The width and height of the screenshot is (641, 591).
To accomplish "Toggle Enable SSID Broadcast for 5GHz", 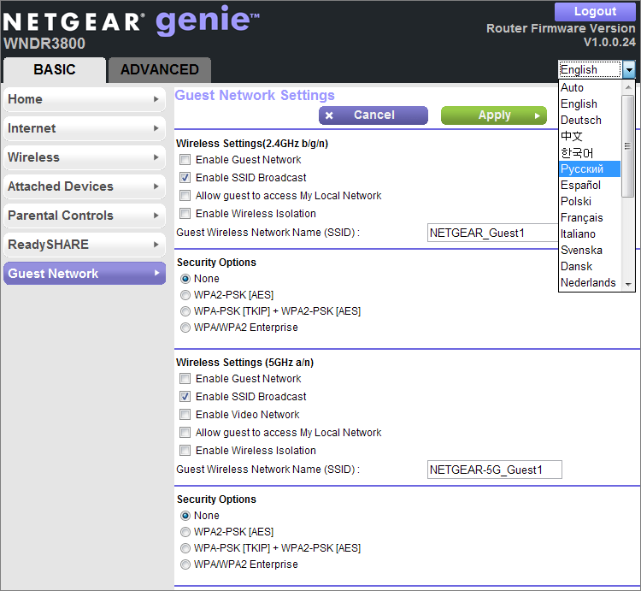I will pos(185,397).
